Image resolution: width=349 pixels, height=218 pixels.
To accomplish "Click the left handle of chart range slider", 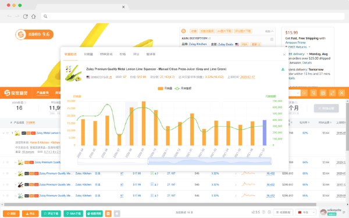I will pos(148,162).
